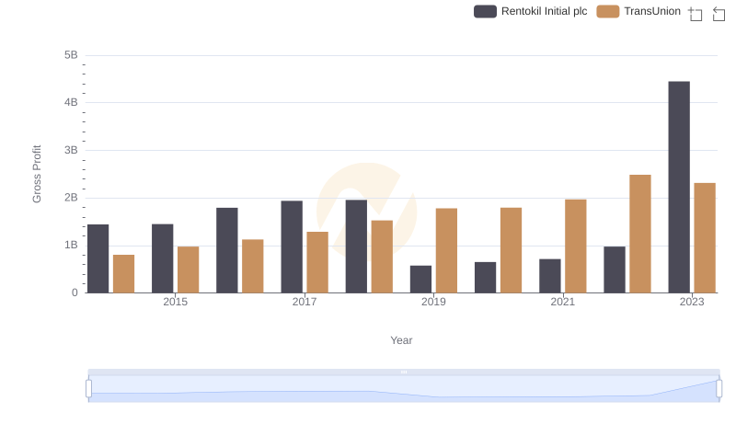736x424 pixels.
Task: Click the 2018 TransUnion bar
Action: tap(382, 257)
